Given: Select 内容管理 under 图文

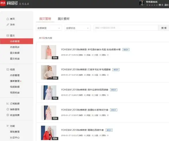Looking at the screenshot, I should [17, 41].
